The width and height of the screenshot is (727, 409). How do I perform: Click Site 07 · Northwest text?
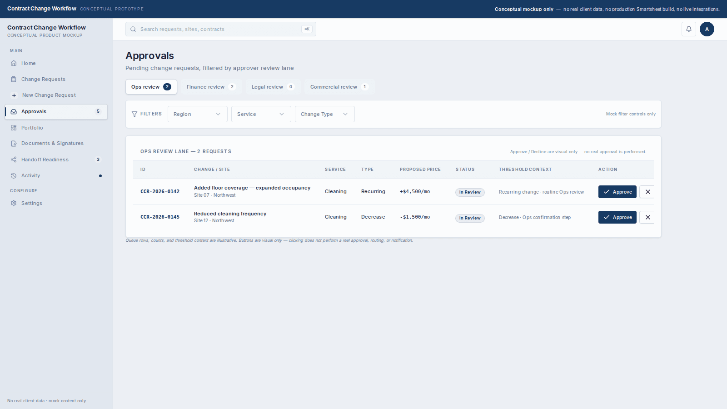click(x=215, y=195)
